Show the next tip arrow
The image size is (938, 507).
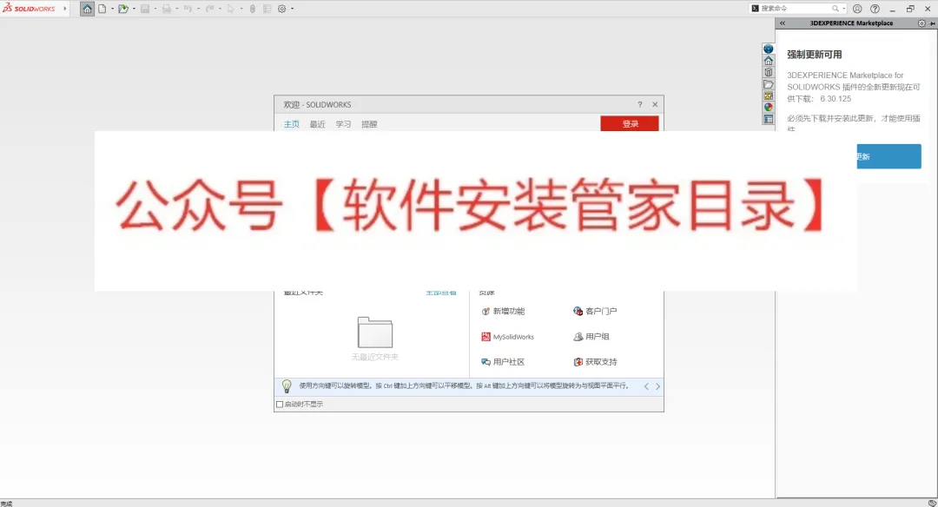click(657, 387)
